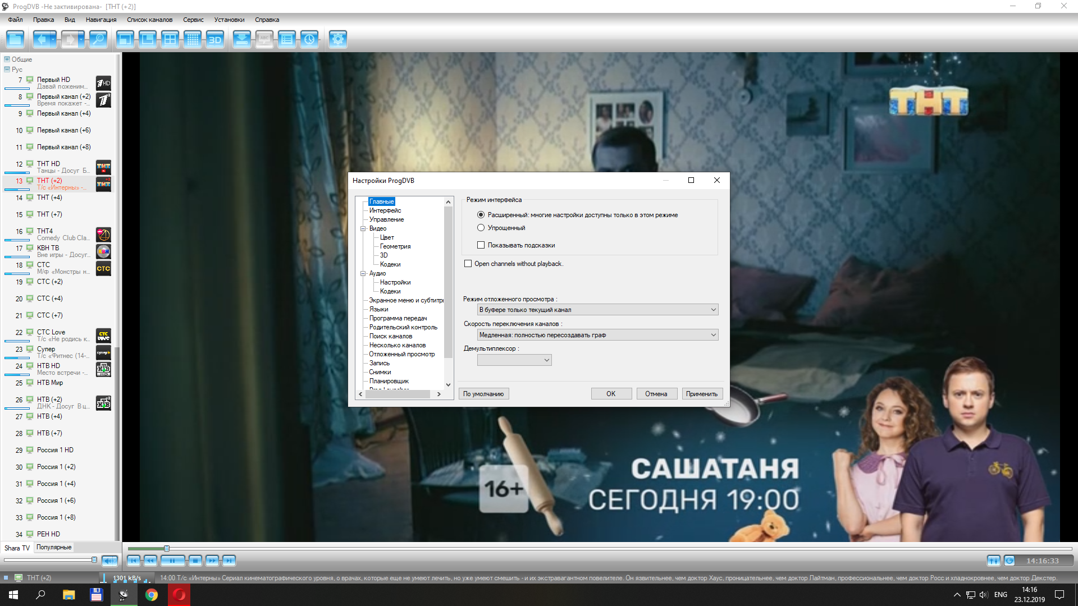Mute audio with the speaker button
The image size is (1078, 606).
pyautogui.click(x=109, y=560)
